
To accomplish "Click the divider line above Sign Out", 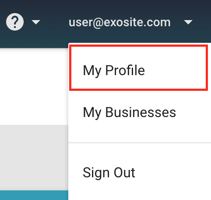I will [140, 143].
